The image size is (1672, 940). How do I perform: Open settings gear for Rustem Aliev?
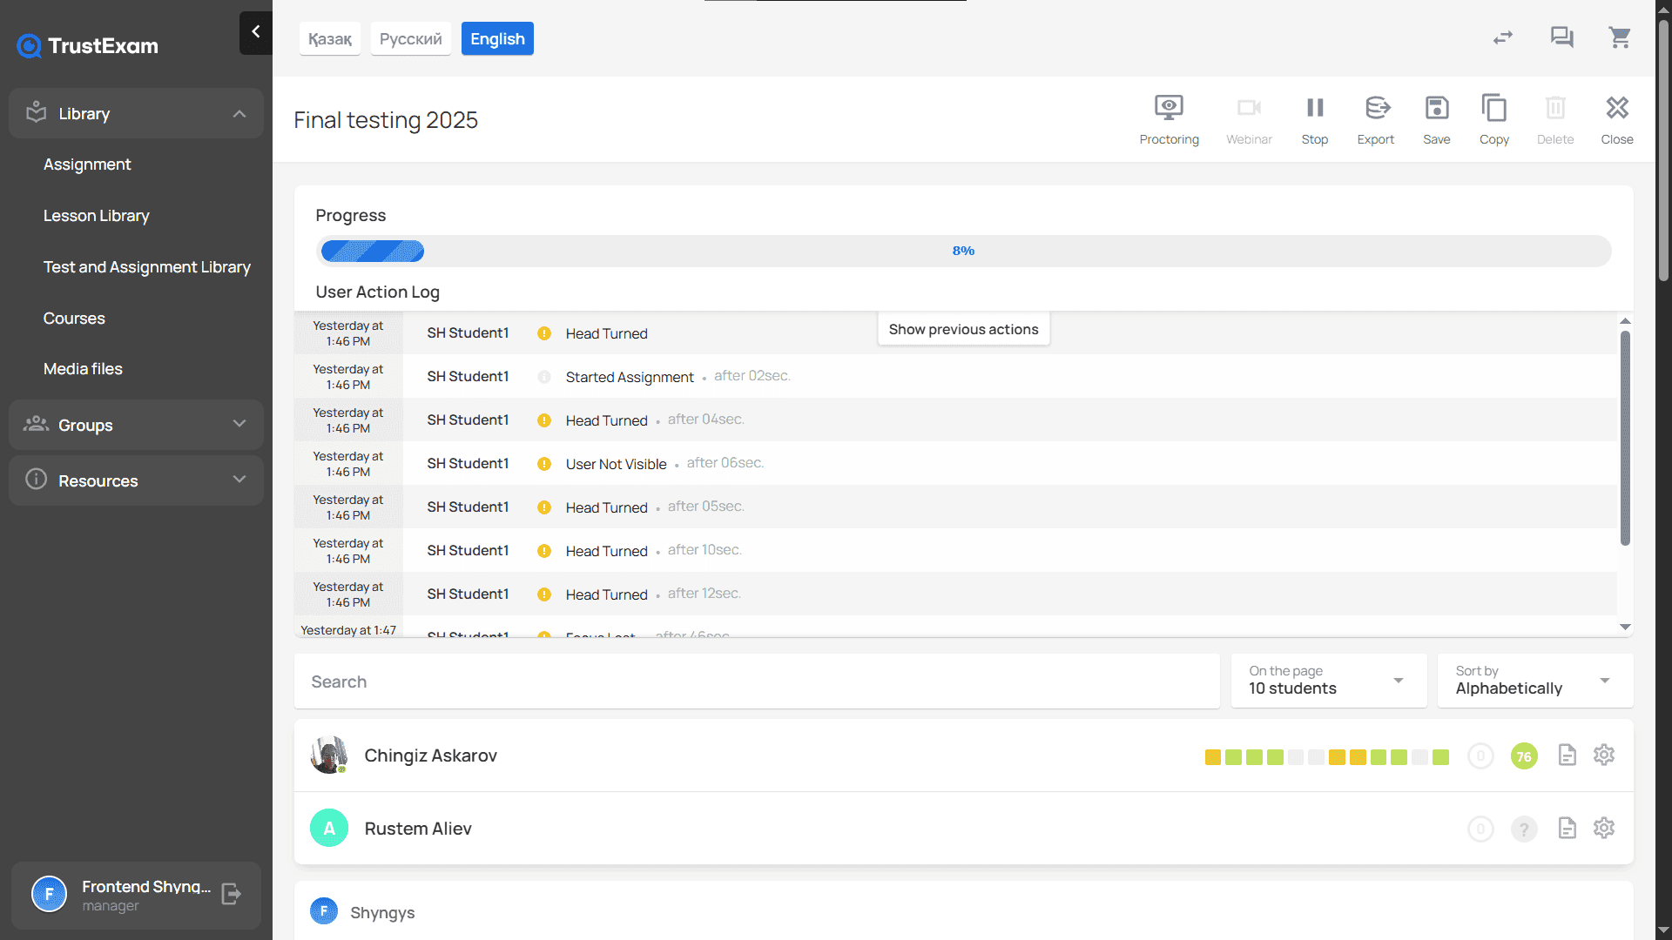tap(1604, 829)
